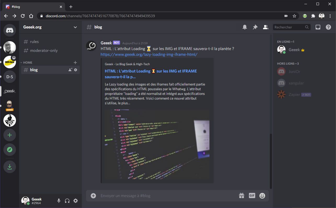Open embed title HTML attribut Loading link
336x208 pixels.
tap(151, 74)
